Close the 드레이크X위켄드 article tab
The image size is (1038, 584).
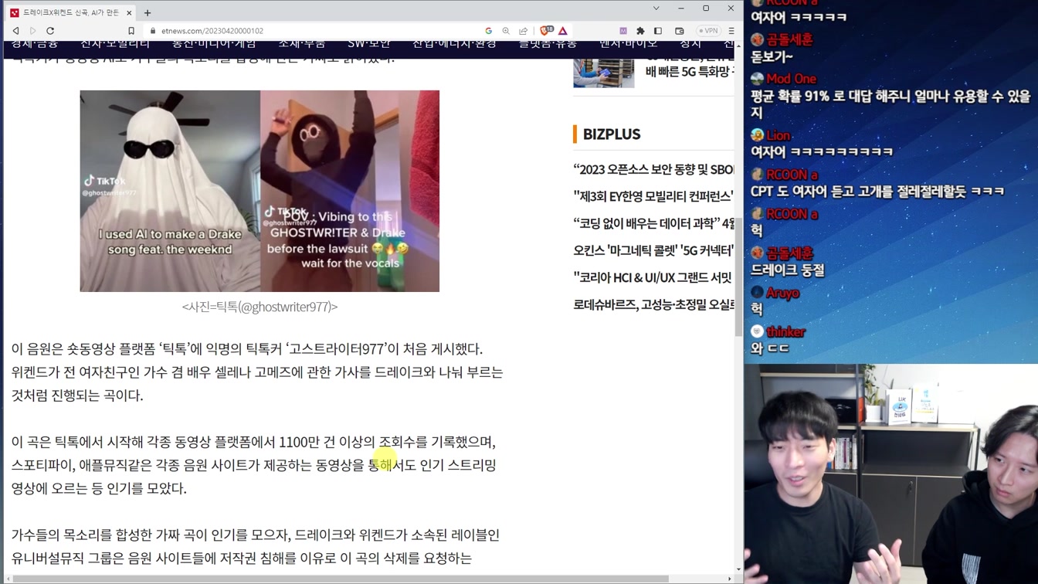(129, 12)
